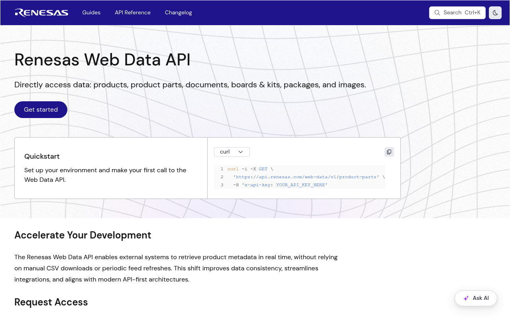This screenshot has width=510, height=319.
Task: Click the Renesas logo
Action: [x=41, y=13]
